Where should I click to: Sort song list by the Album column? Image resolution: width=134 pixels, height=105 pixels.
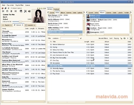pos(107,42)
